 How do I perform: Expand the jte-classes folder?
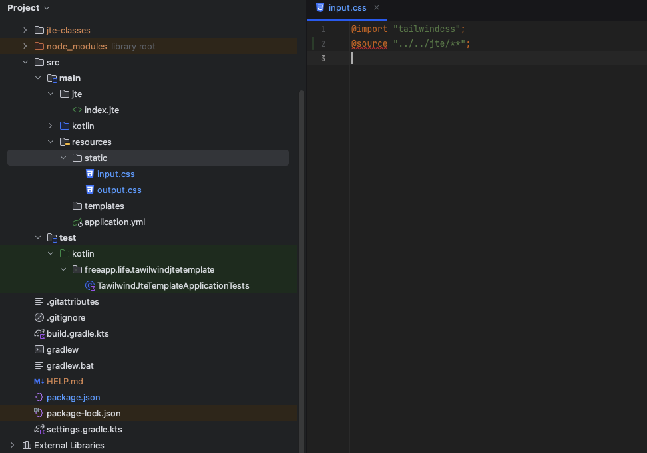tap(25, 30)
